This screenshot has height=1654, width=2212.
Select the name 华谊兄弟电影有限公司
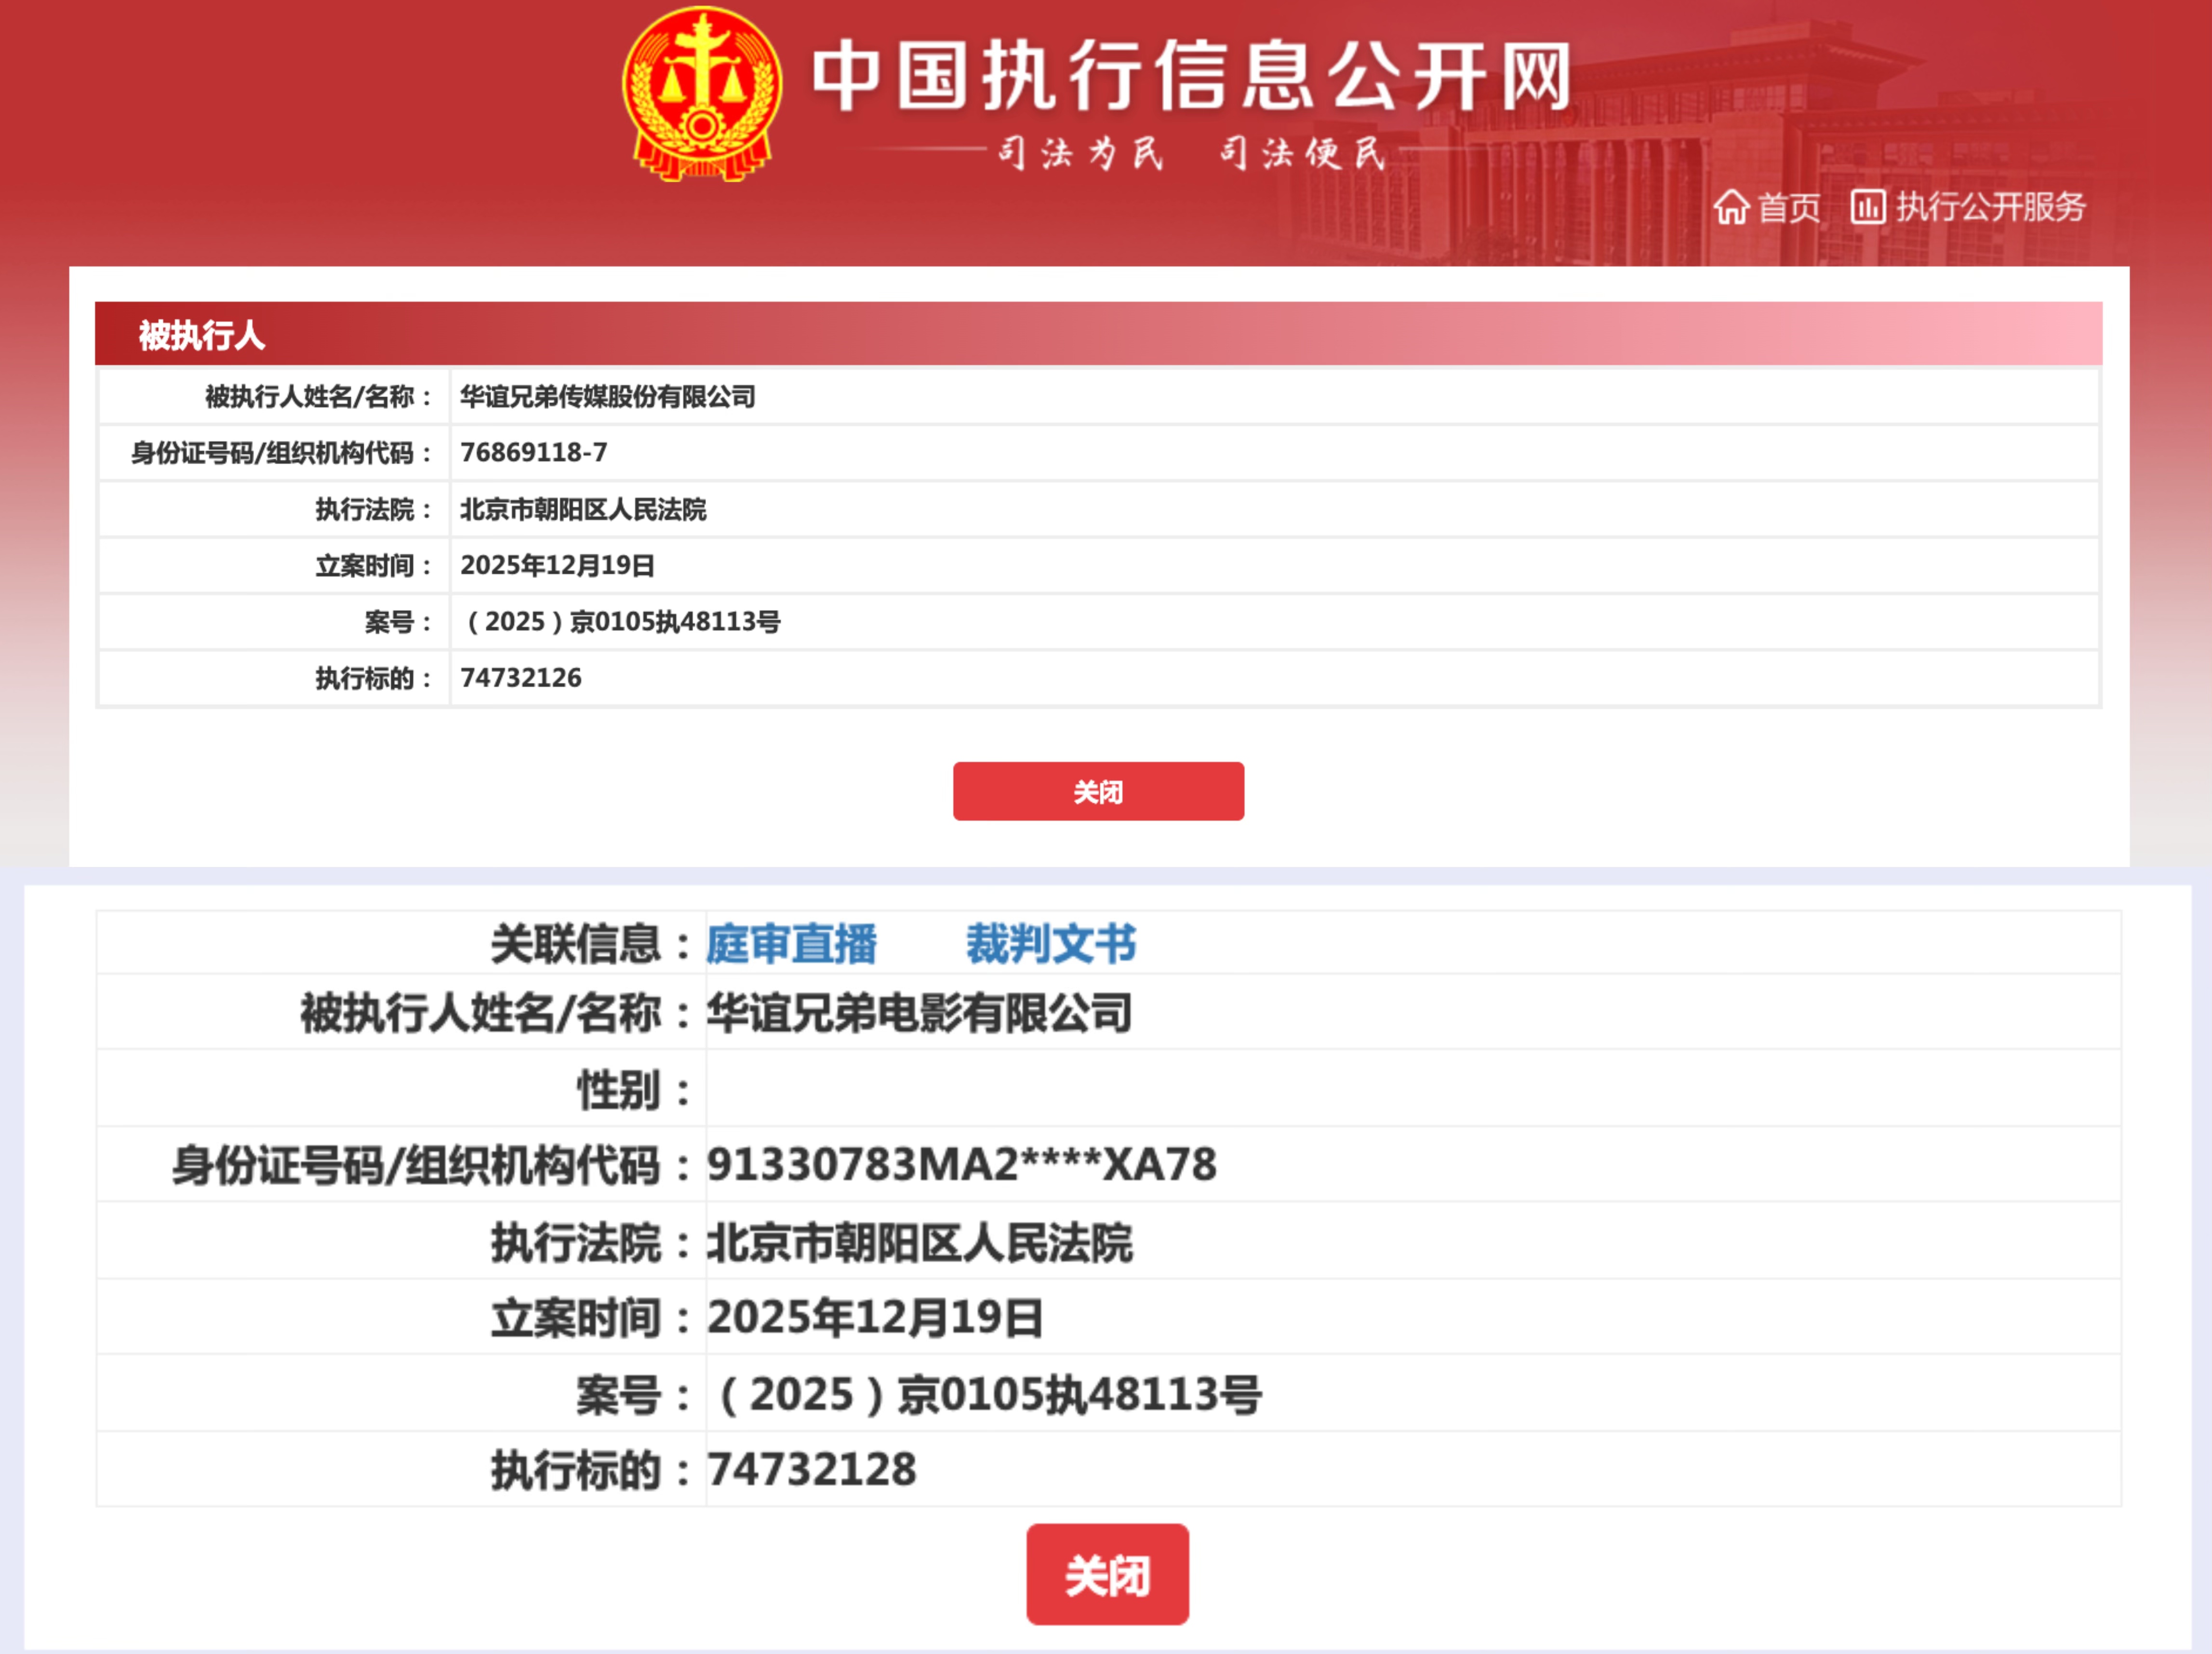[x=921, y=1012]
